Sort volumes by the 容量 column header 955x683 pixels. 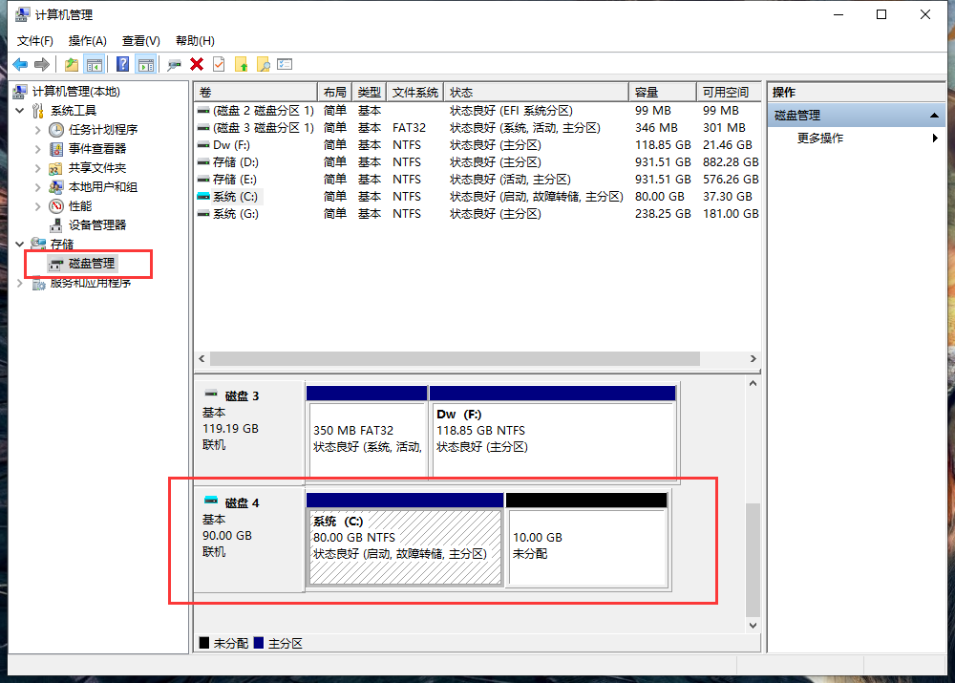click(647, 93)
